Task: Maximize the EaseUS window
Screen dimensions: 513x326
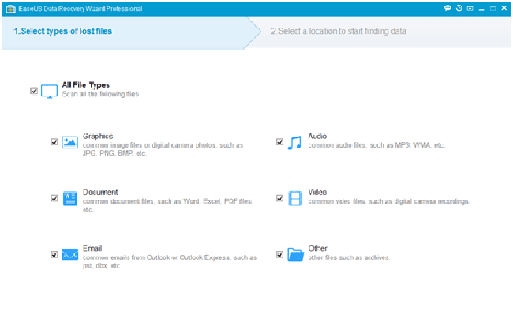Action: (x=492, y=9)
